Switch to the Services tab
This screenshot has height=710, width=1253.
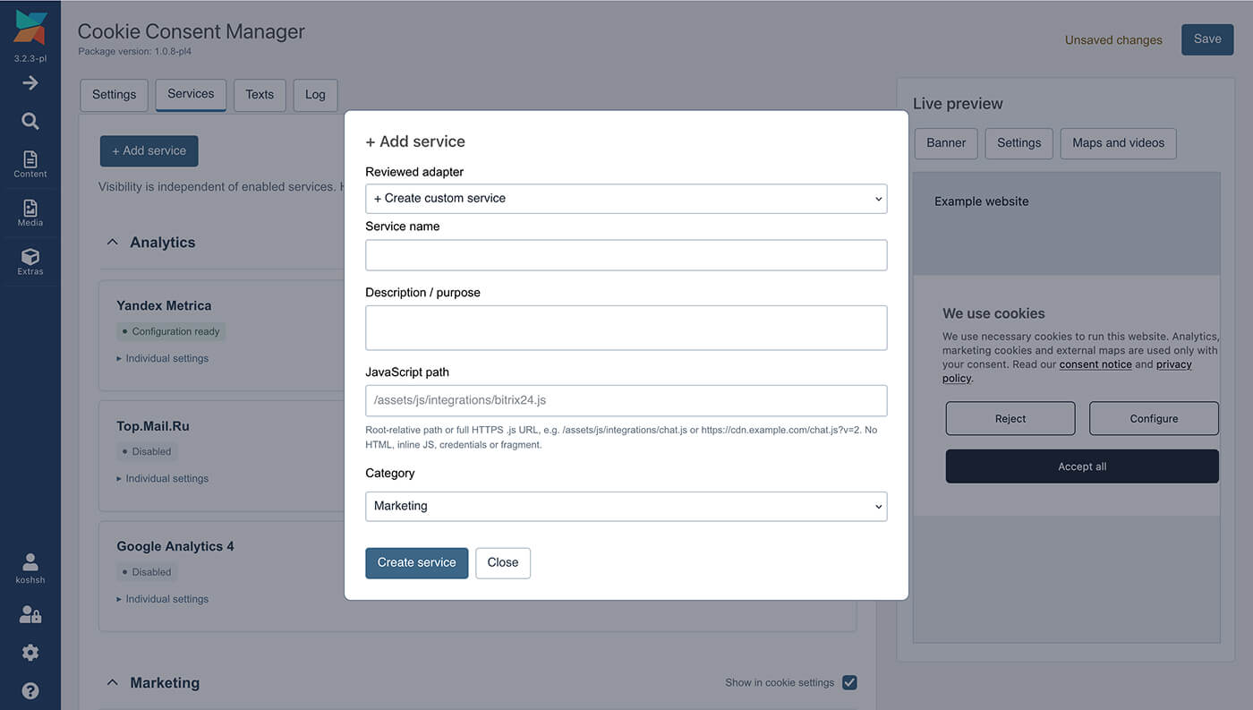click(191, 95)
